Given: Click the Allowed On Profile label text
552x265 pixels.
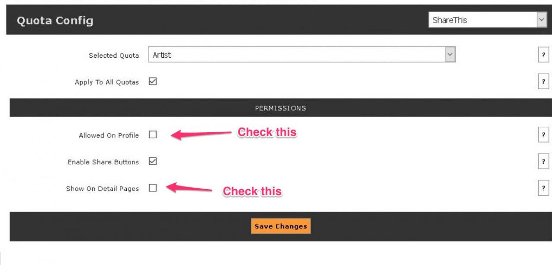Looking at the screenshot, I should click(109, 135).
